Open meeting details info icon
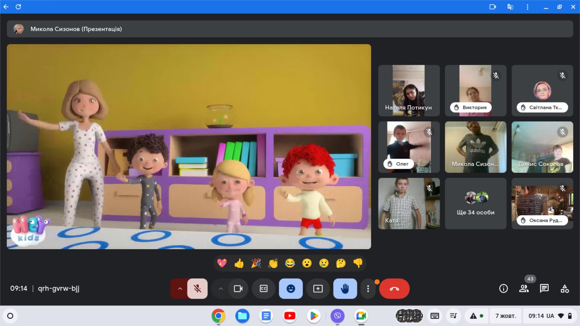580x326 pixels. [x=504, y=289]
